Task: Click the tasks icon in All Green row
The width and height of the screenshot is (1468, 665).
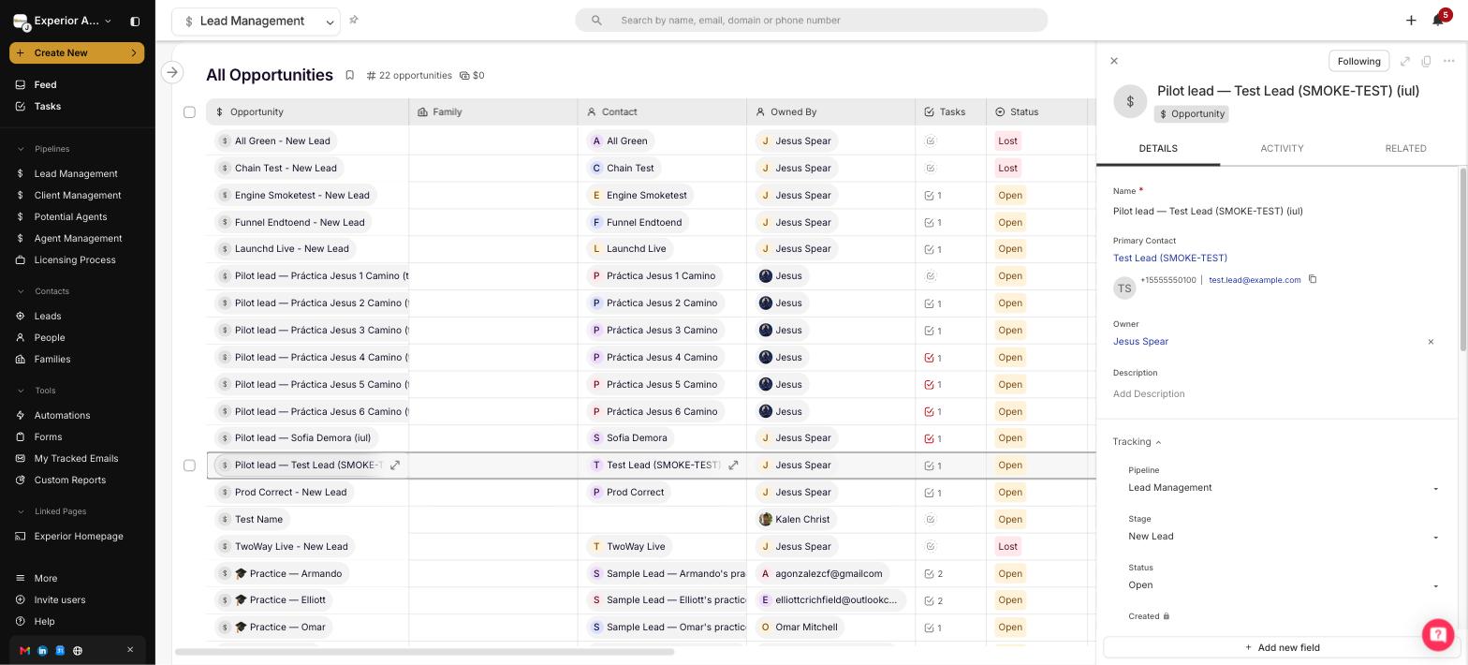Action: [x=930, y=141]
